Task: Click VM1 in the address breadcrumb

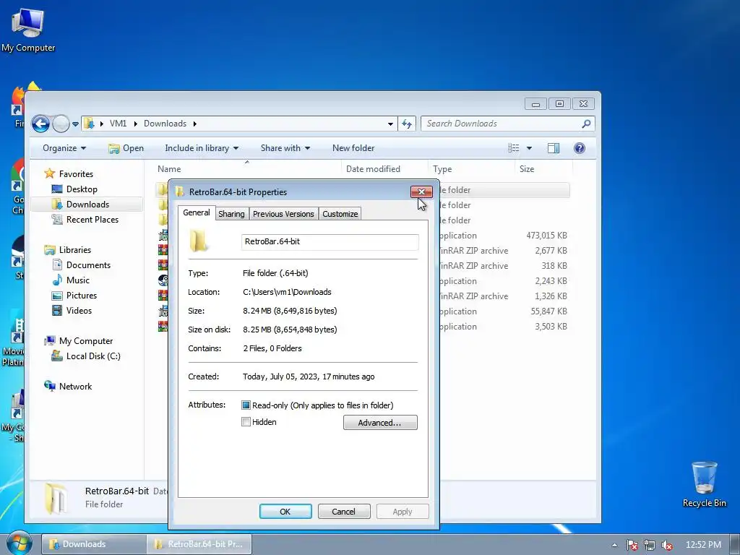Action: click(x=118, y=124)
